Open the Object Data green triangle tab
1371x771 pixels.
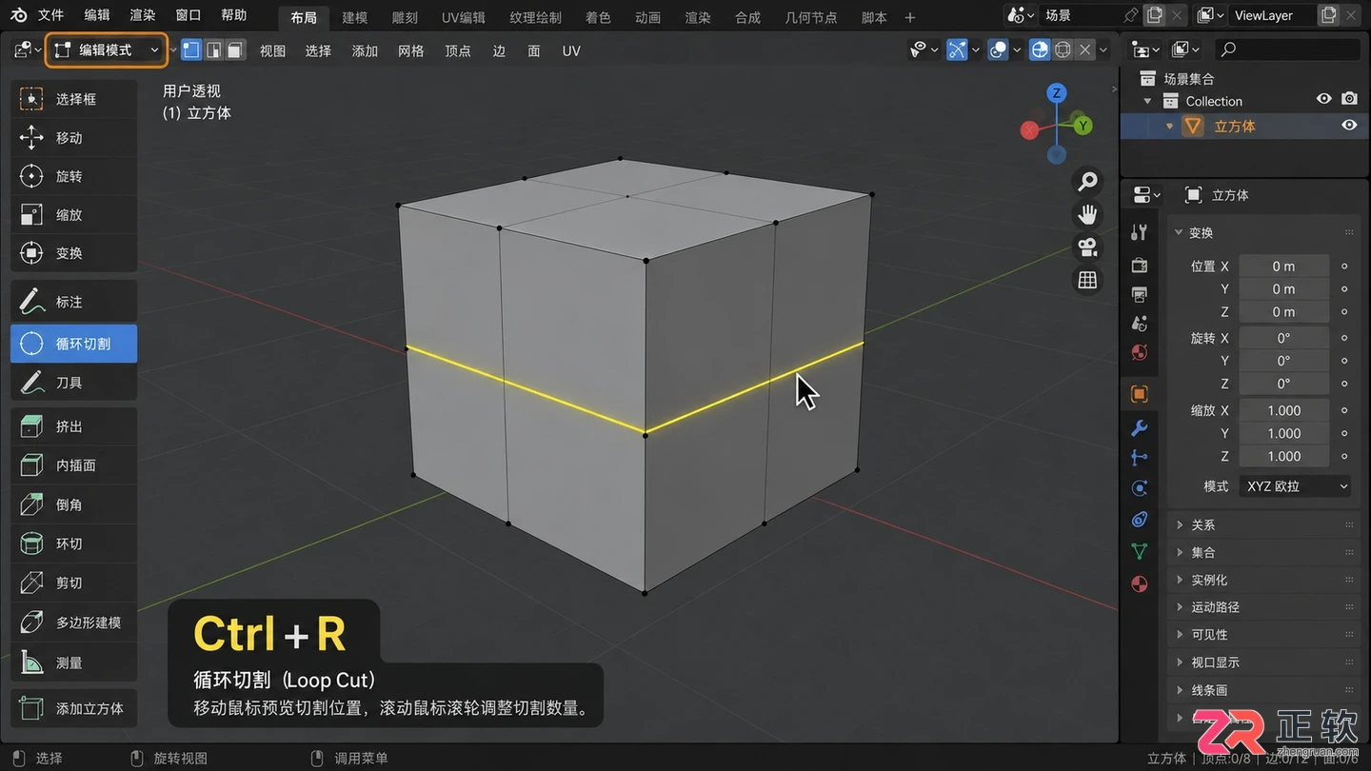pyautogui.click(x=1139, y=550)
